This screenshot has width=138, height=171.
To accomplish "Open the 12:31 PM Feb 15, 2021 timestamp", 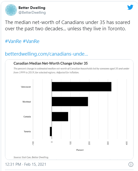I will [x=25, y=164].
